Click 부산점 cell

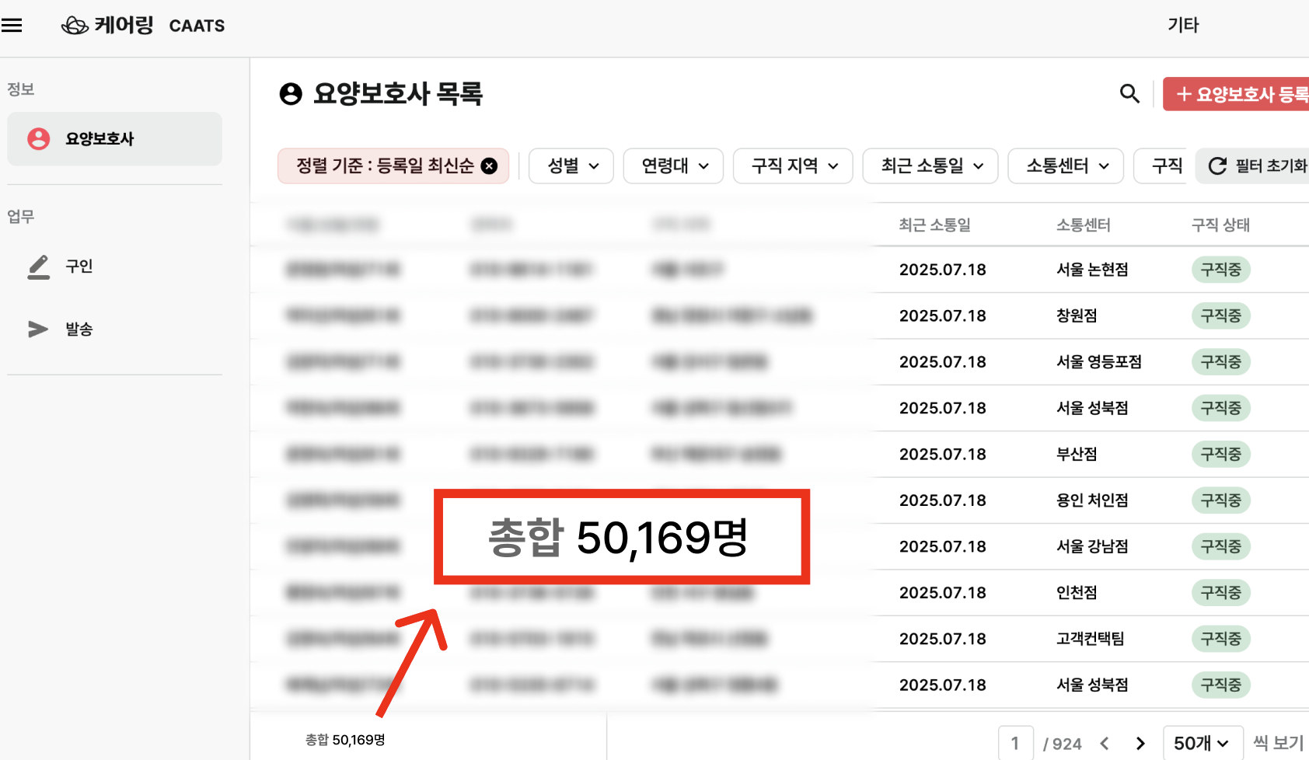pyautogui.click(x=1077, y=454)
